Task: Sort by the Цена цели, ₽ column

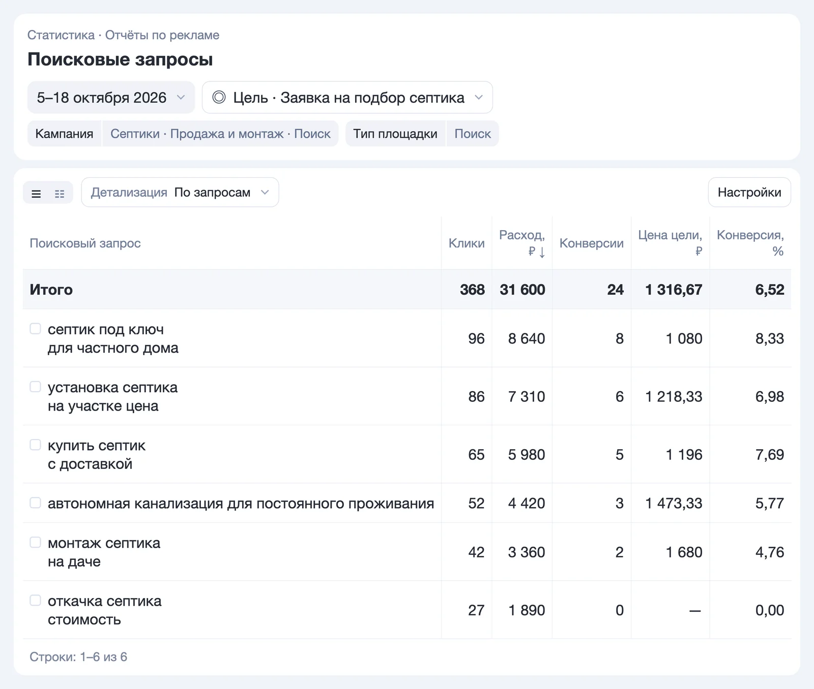Action: point(671,243)
